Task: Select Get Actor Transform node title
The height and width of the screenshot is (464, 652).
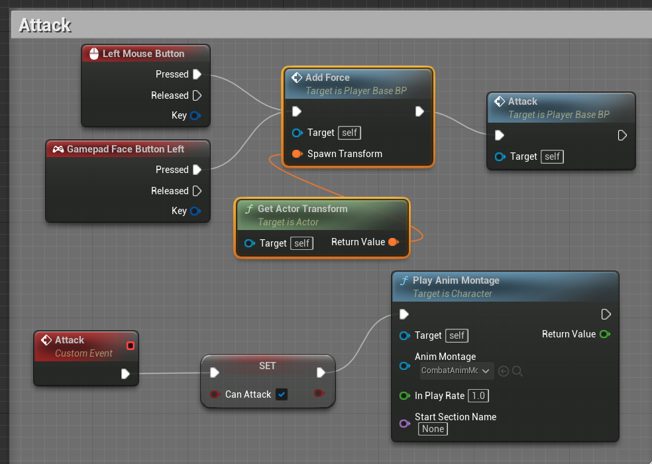Action: (303, 209)
